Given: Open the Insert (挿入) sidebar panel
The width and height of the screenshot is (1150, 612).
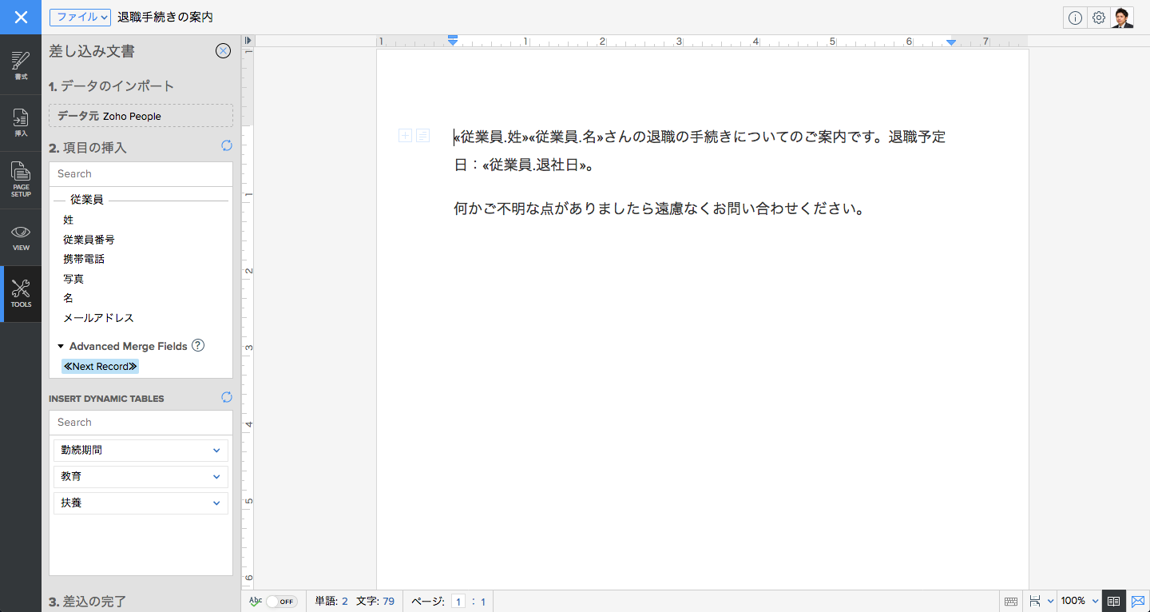Looking at the screenshot, I should (21, 123).
